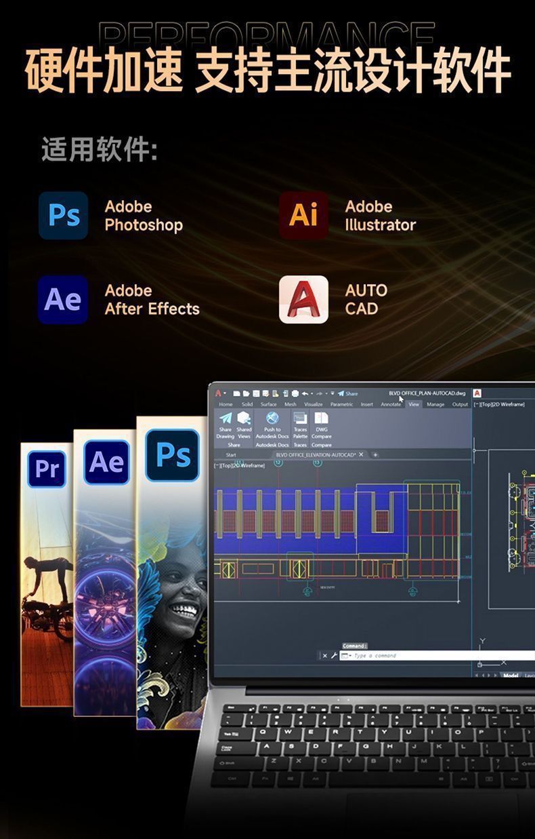Click the Share button in title bar
535x839 pixels.
click(x=347, y=393)
